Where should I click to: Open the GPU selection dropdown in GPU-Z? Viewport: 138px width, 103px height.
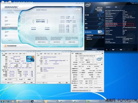click(x=81, y=90)
